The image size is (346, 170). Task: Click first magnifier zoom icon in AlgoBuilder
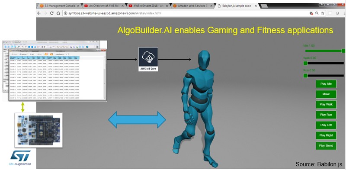(x=58, y=47)
